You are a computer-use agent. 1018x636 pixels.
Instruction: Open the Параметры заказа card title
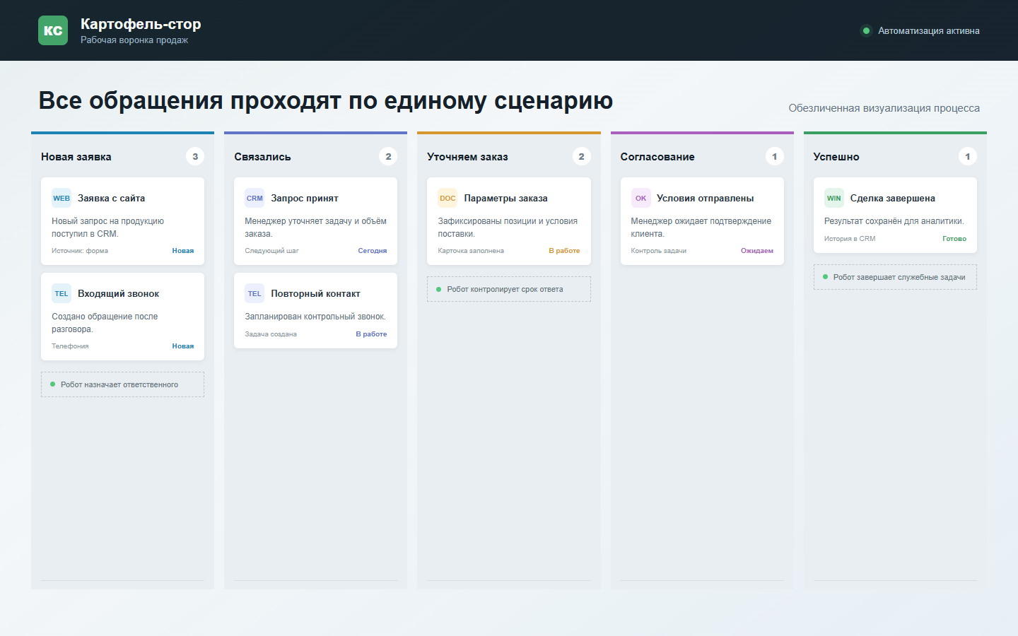[x=505, y=198]
